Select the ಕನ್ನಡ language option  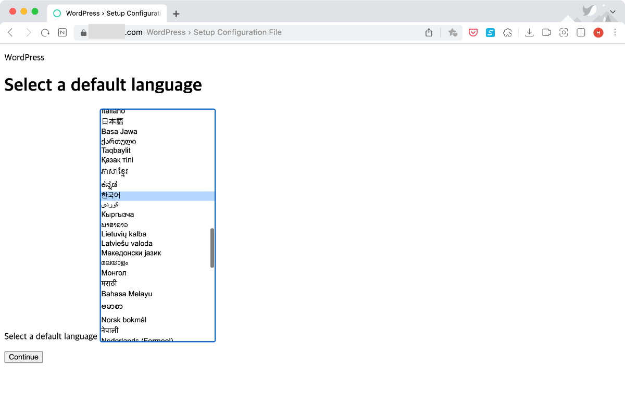tap(158, 184)
